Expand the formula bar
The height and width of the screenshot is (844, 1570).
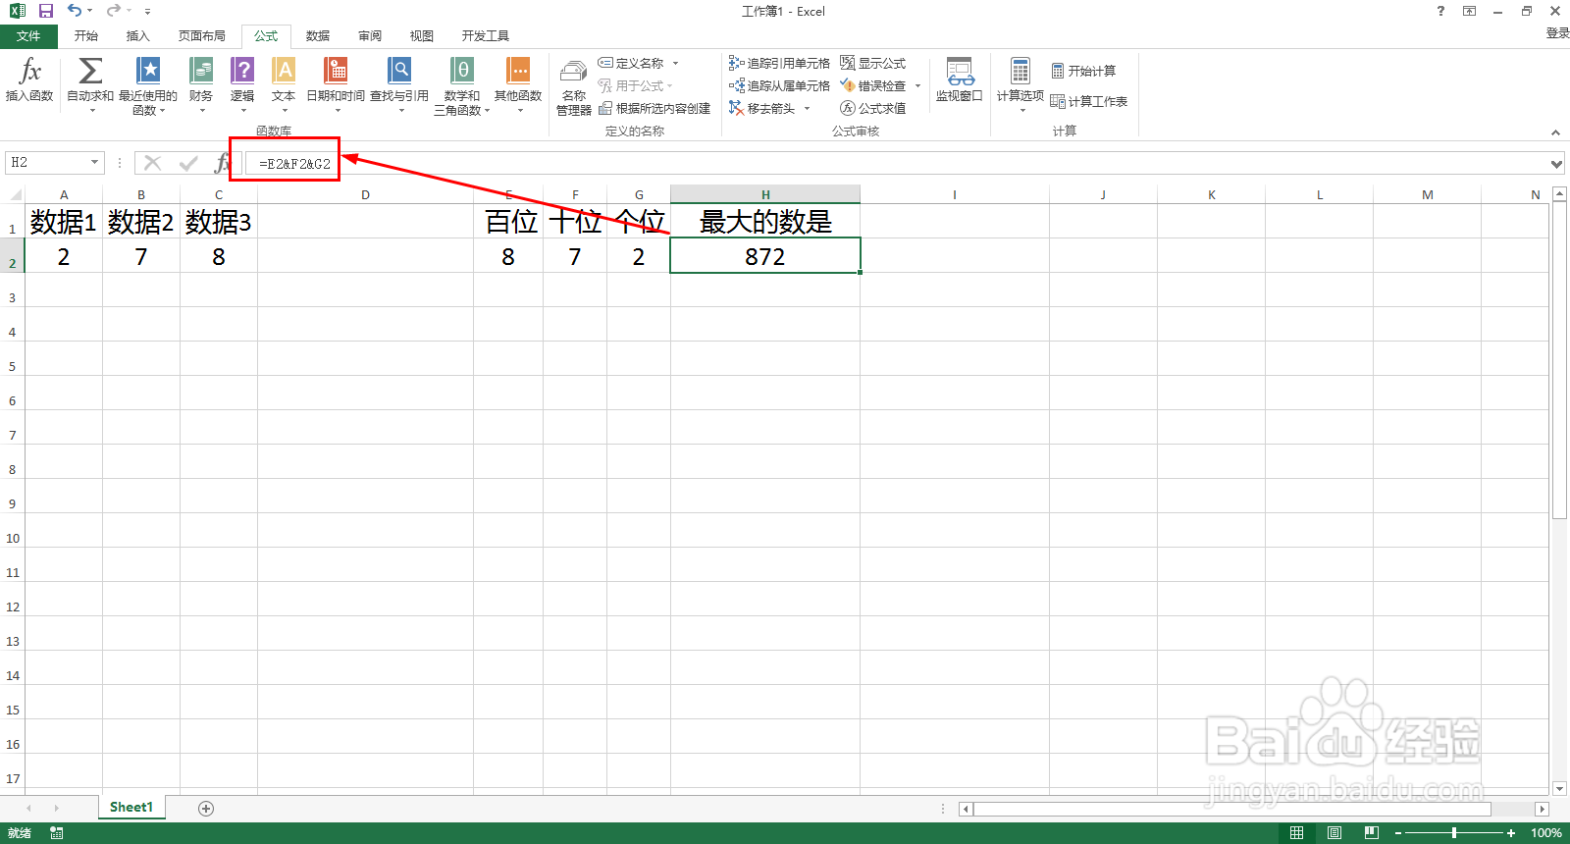pos(1556,163)
